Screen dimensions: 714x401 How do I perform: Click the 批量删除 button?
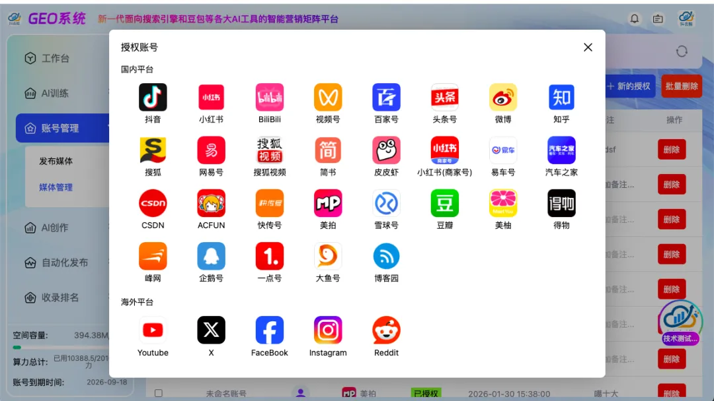[682, 86]
